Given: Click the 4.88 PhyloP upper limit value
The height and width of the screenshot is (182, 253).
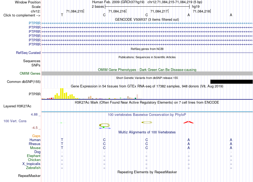Looking at the screenshot, I should coord(34,115).
